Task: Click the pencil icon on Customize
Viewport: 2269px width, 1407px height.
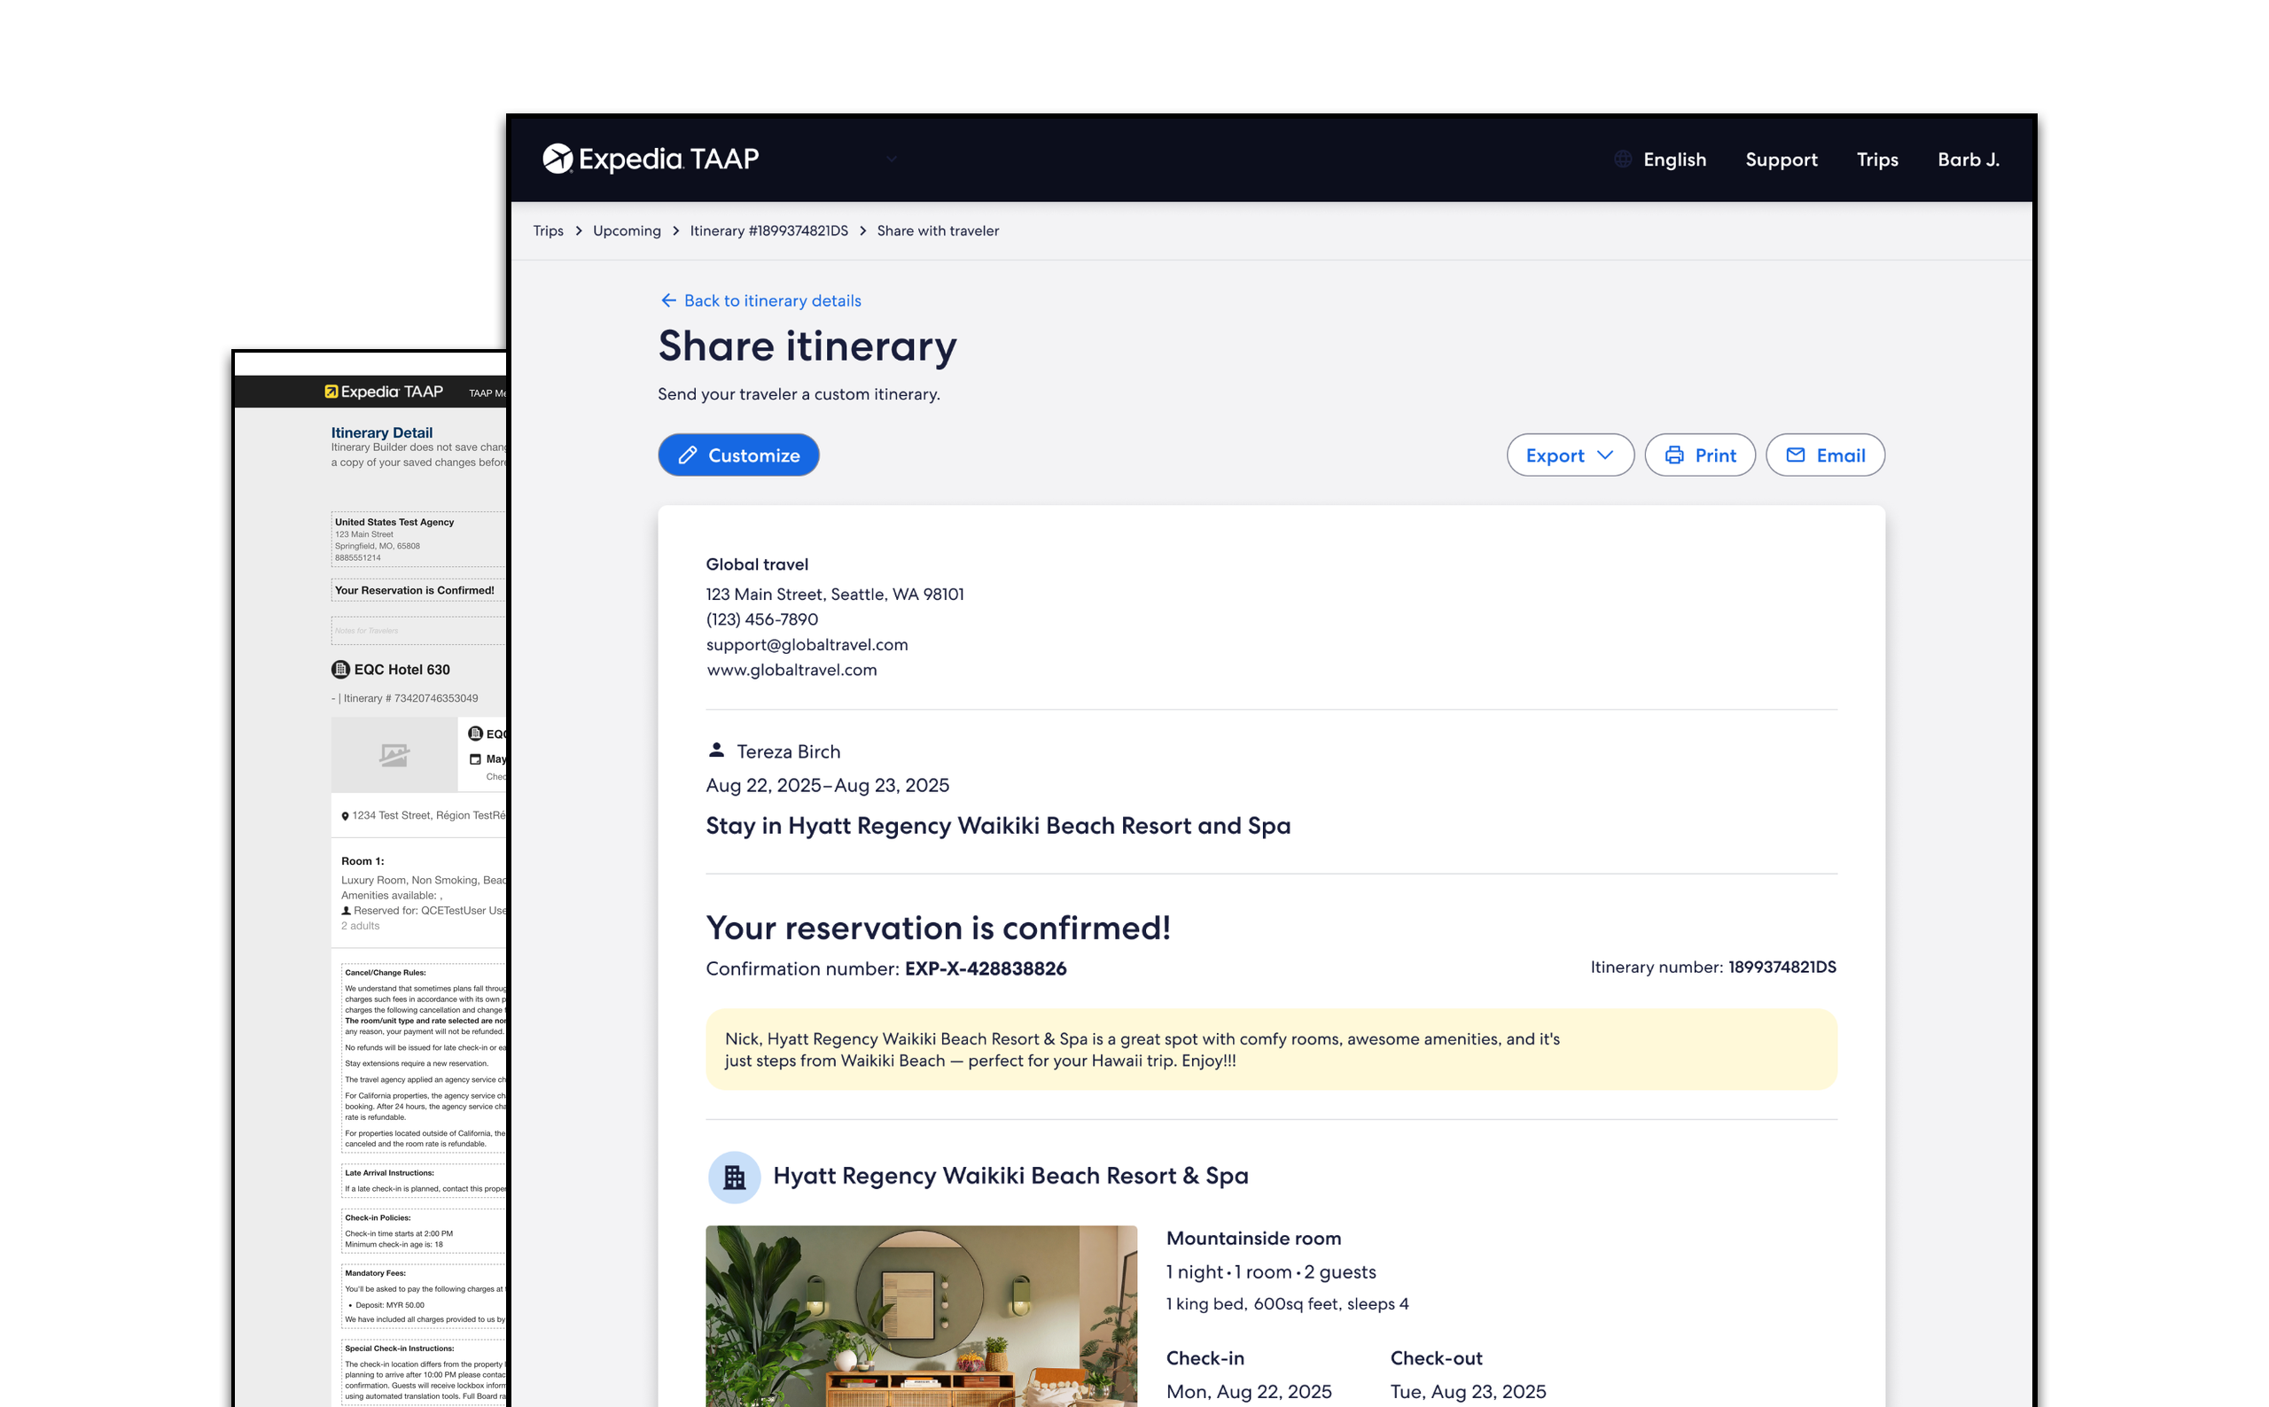Action: 687,455
